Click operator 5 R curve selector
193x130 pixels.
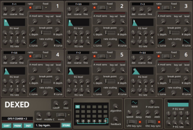click(x=122, y=90)
